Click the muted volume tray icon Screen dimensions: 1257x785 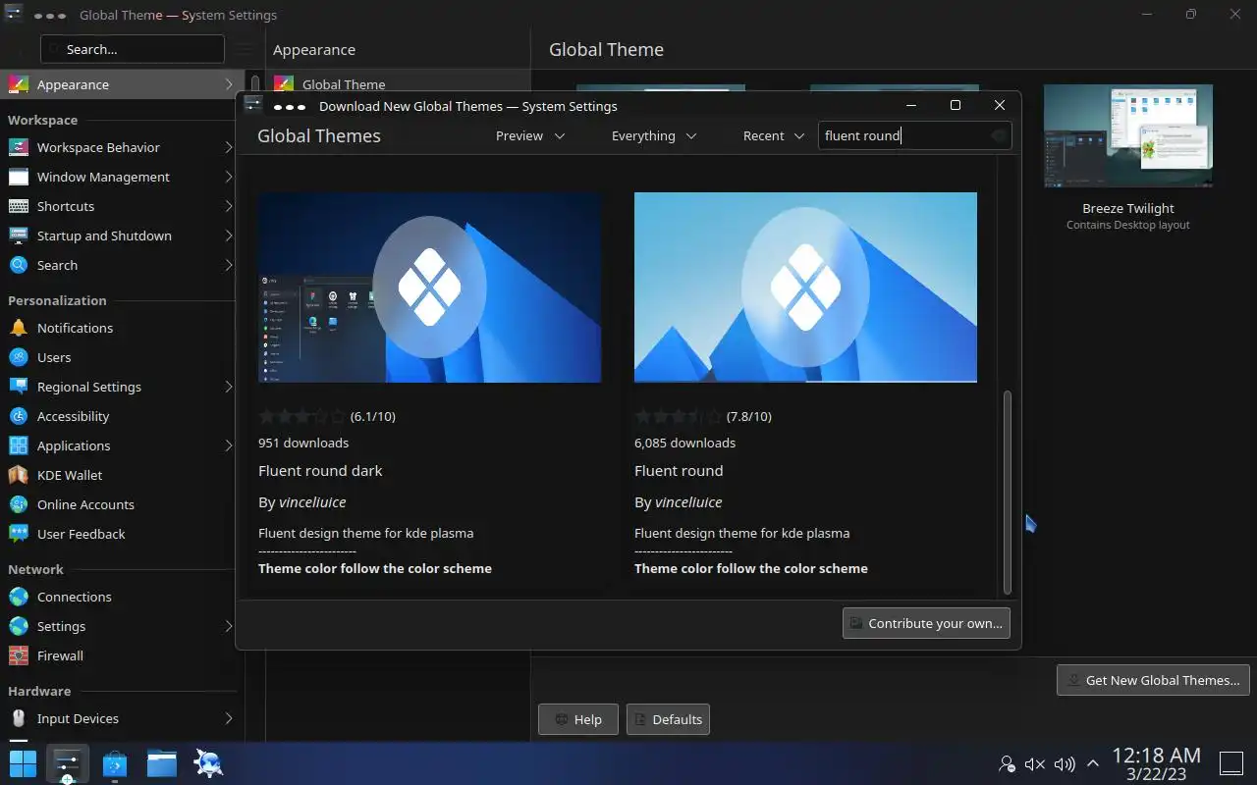click(1035, 763)
